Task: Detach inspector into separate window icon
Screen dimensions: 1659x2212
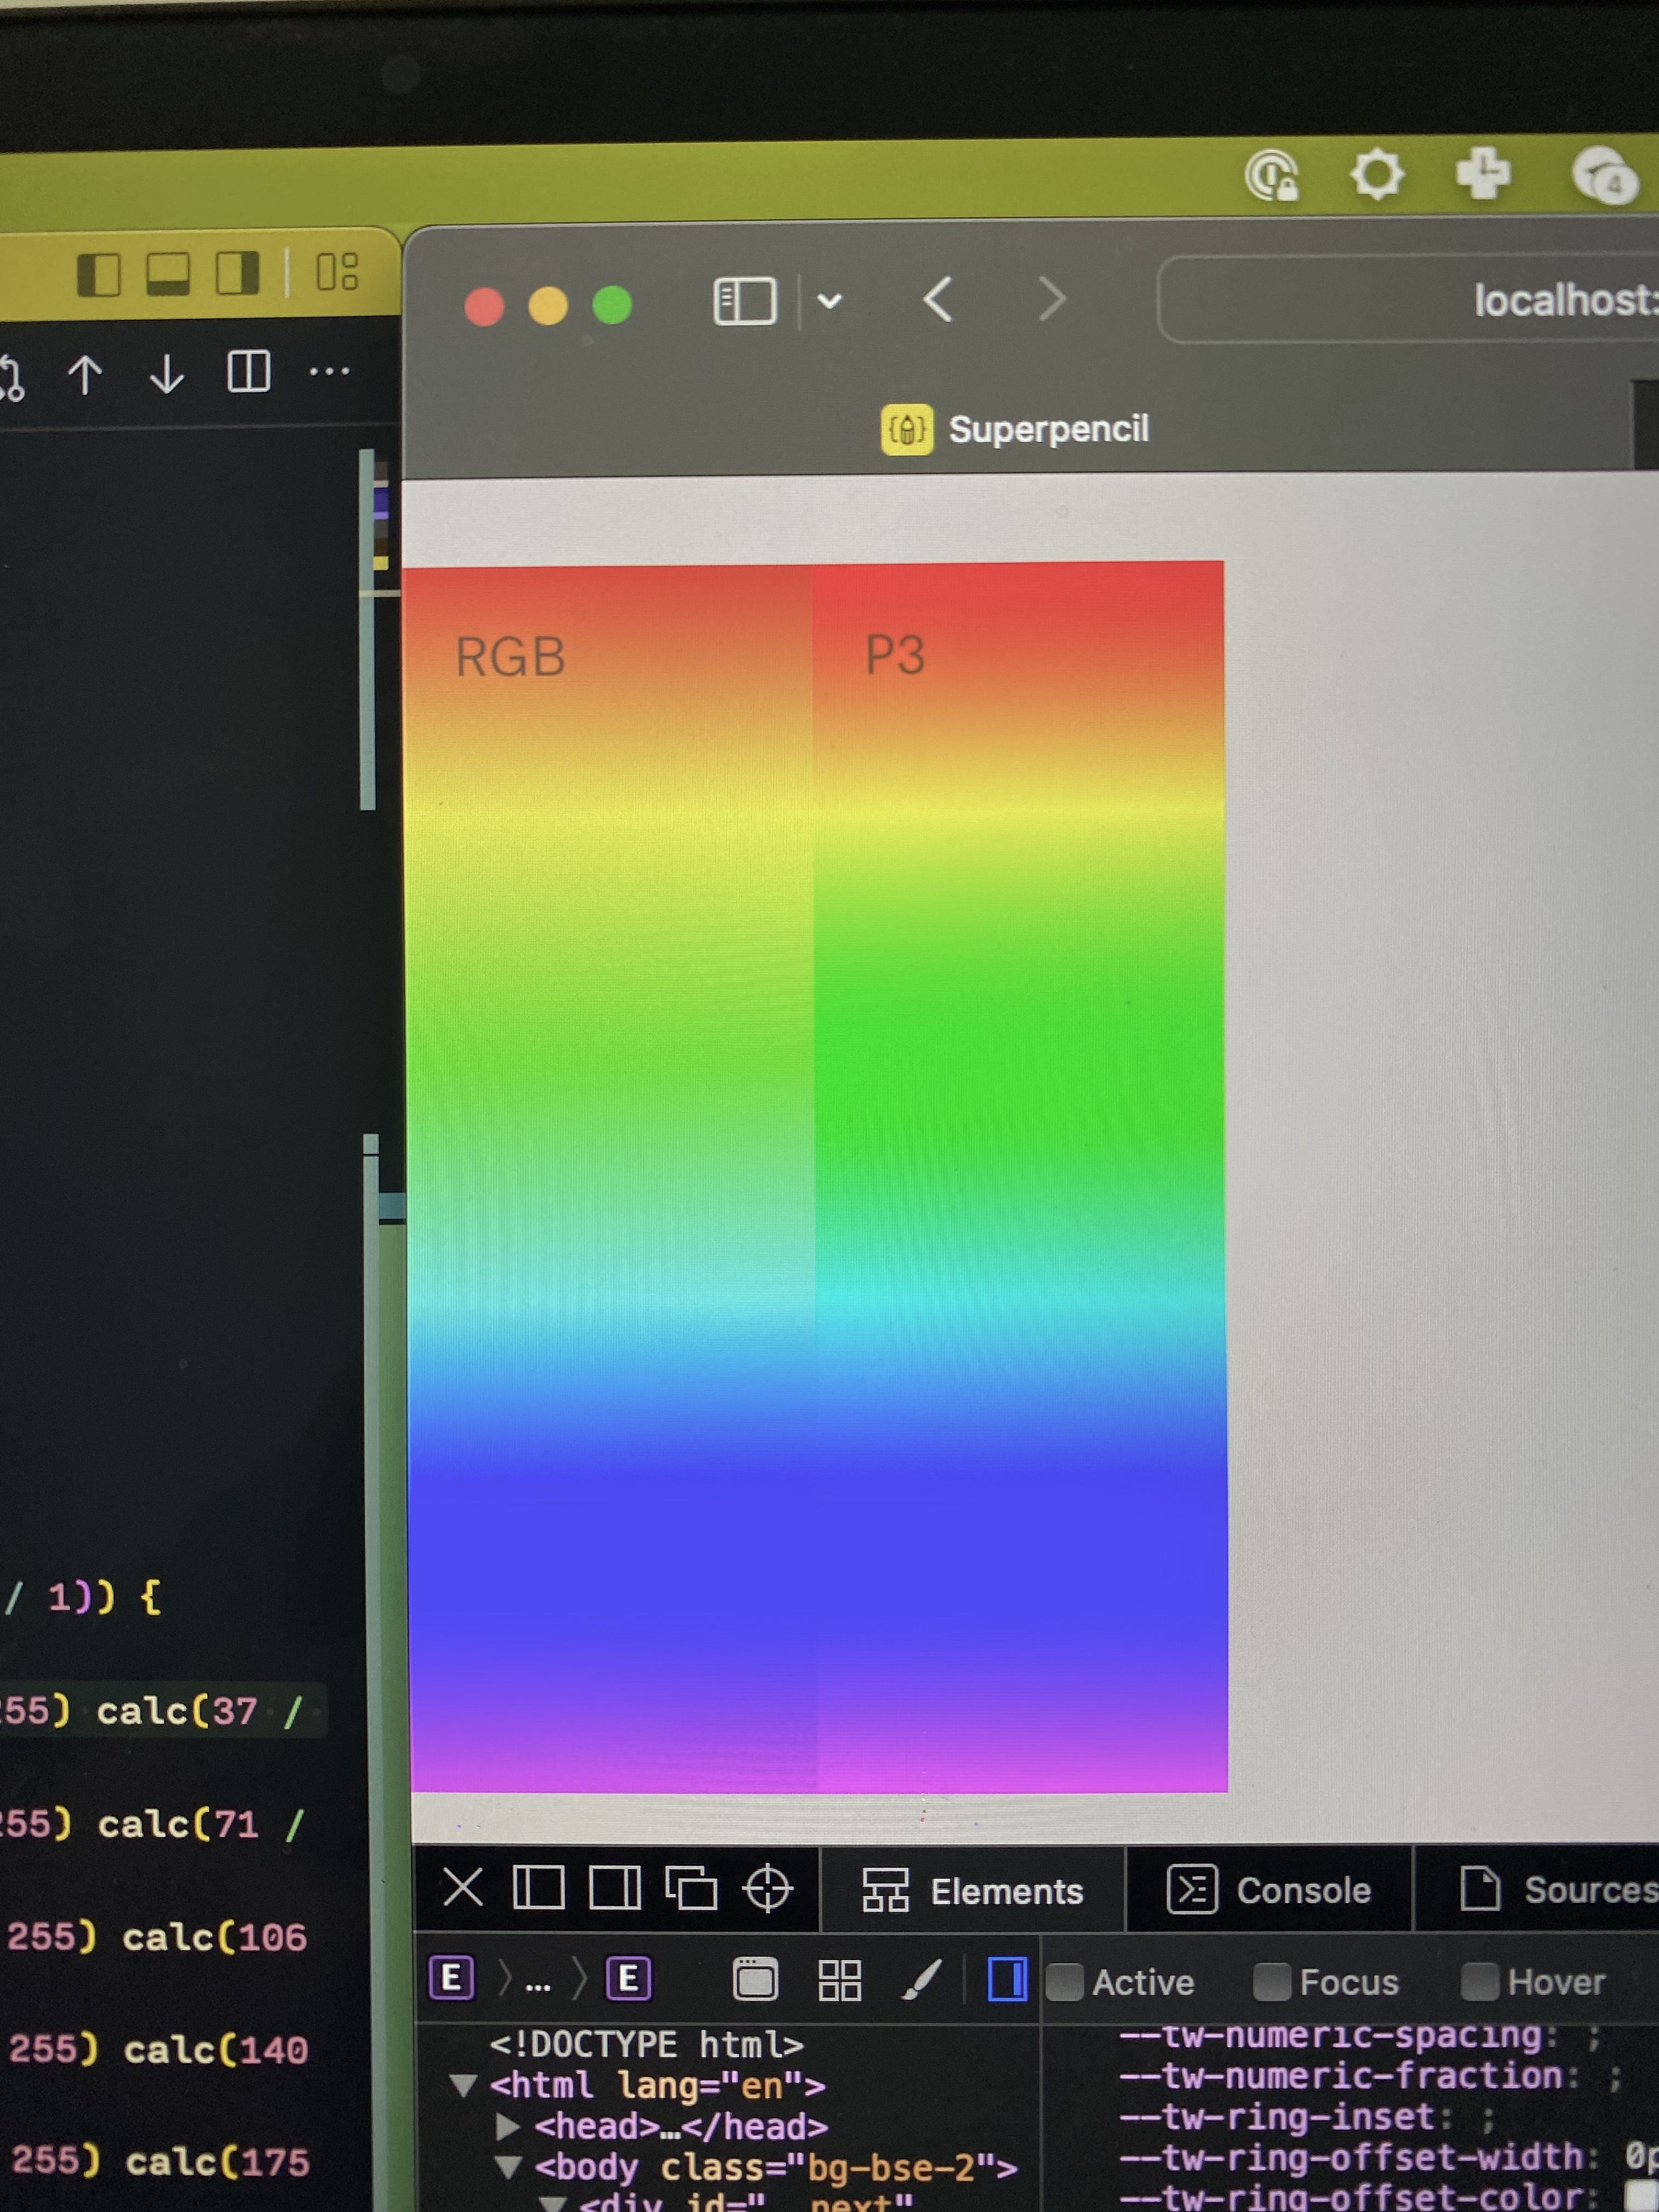Action: tap(691, 1889)
